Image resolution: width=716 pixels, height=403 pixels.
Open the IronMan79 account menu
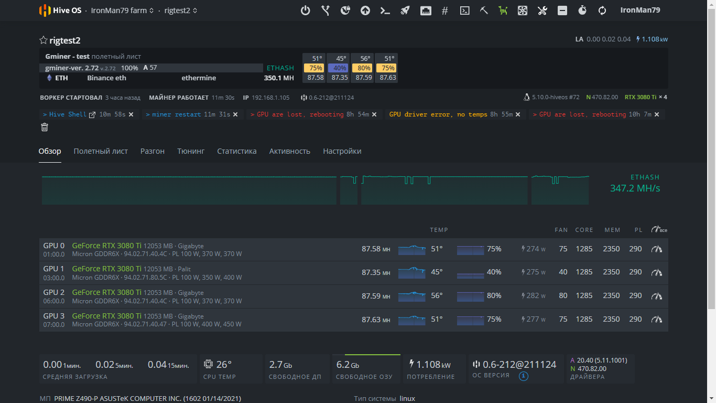(x=640, y=9)
